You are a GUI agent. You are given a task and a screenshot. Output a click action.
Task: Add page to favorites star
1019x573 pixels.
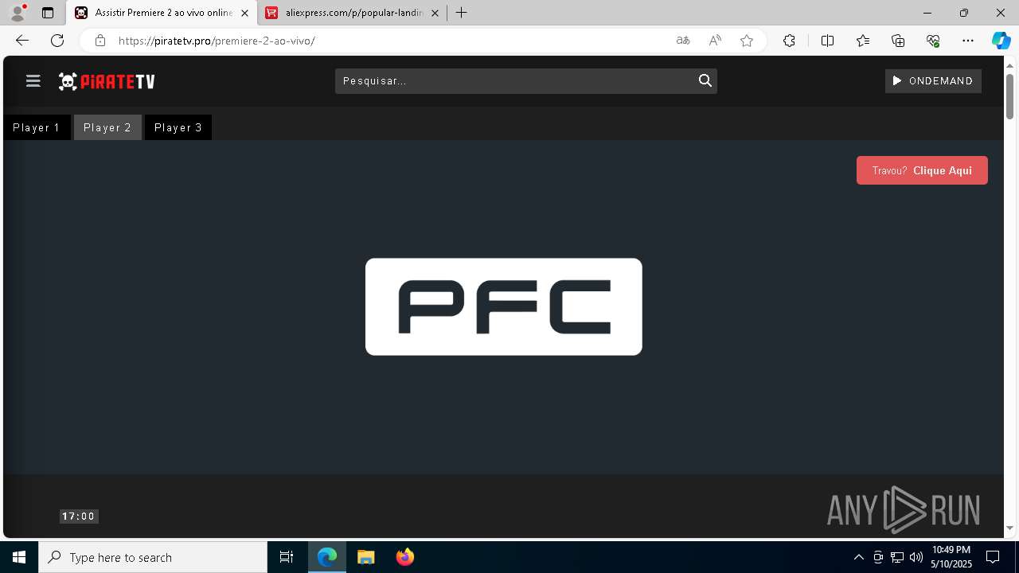pos(747,41)
